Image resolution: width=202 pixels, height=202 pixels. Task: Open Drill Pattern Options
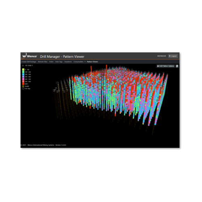166,66
